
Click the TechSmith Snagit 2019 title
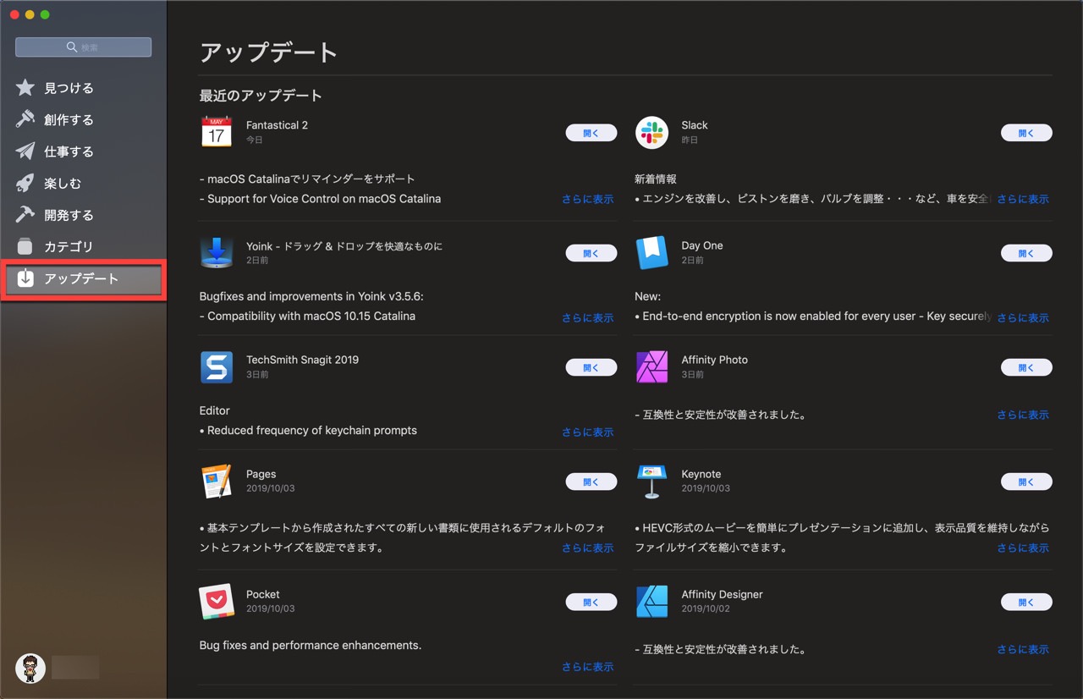[302, 360]
